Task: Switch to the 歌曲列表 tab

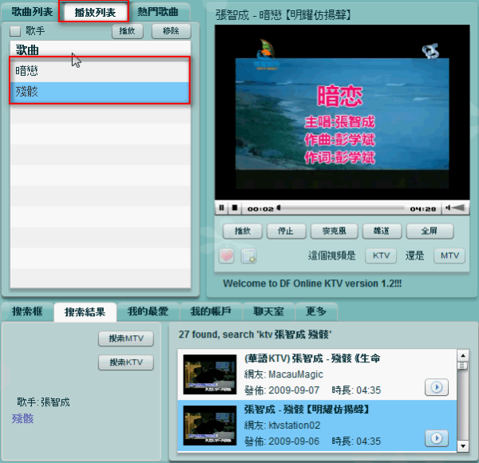Action: [x=32, y=12]
